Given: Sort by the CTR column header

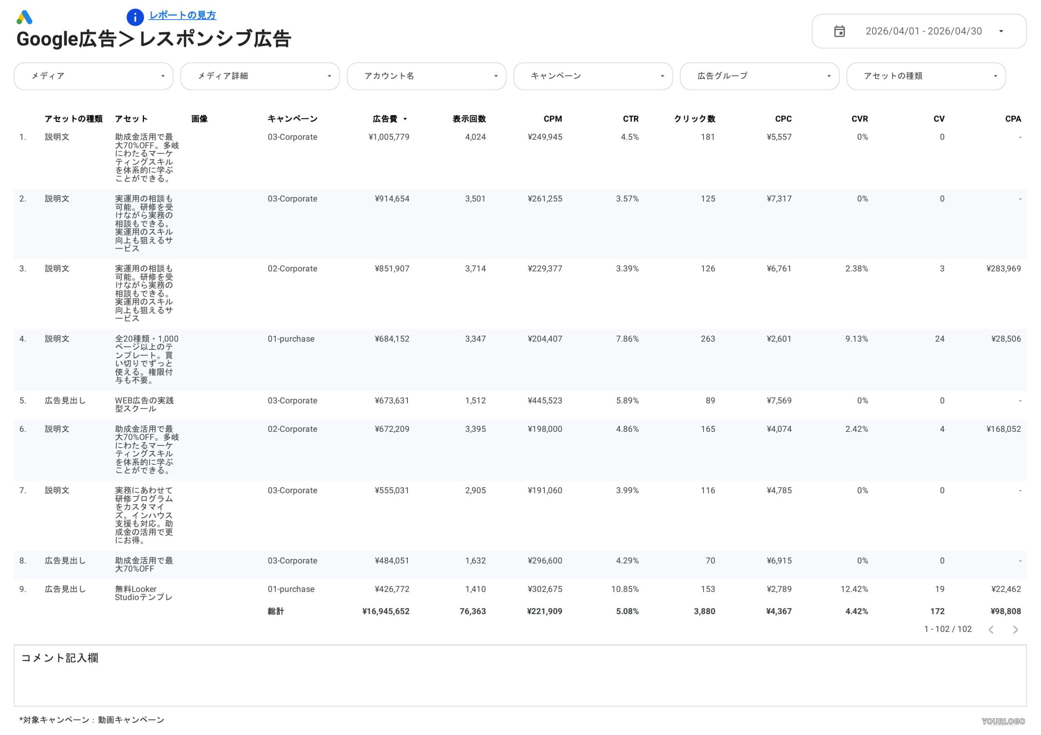Looking at the screenshot, I should [x=630, y=119].
